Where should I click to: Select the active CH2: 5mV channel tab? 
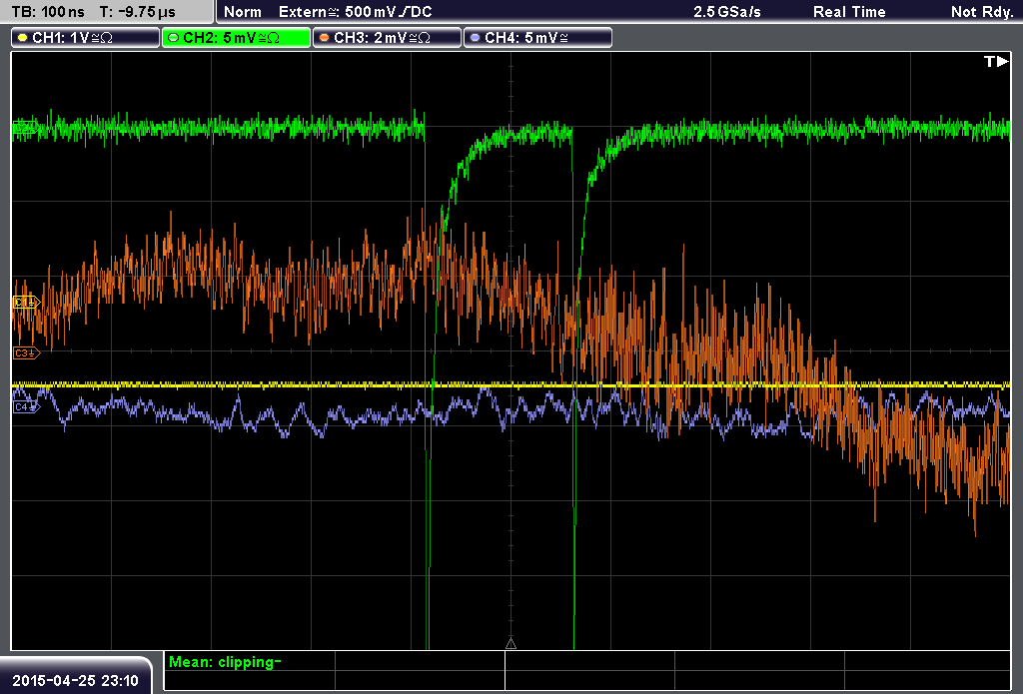[x=236, y=38]
